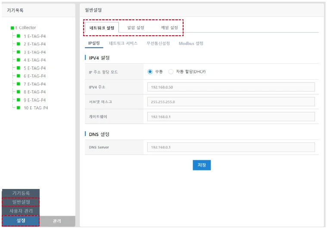Click the IPV4 설정 section heading
This screenshot has height=229, width=327.
coord(99,58)
